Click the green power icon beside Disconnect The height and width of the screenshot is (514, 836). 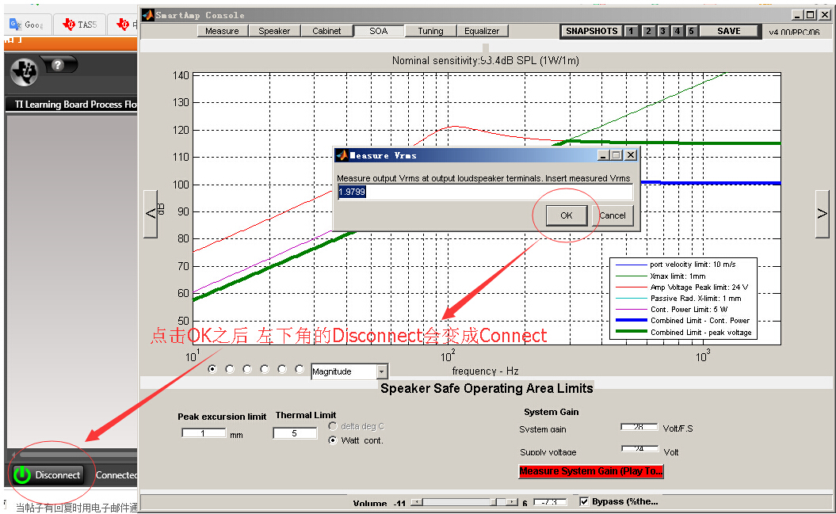[x=22, y=474]
